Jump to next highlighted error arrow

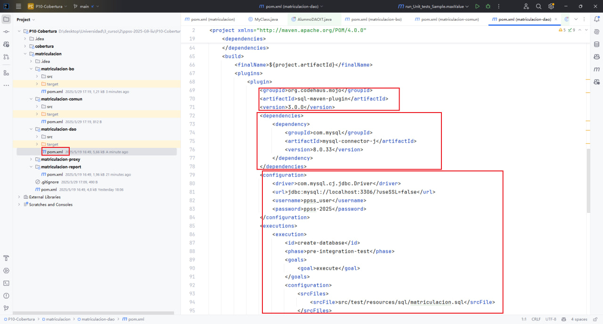click(586, 30)
